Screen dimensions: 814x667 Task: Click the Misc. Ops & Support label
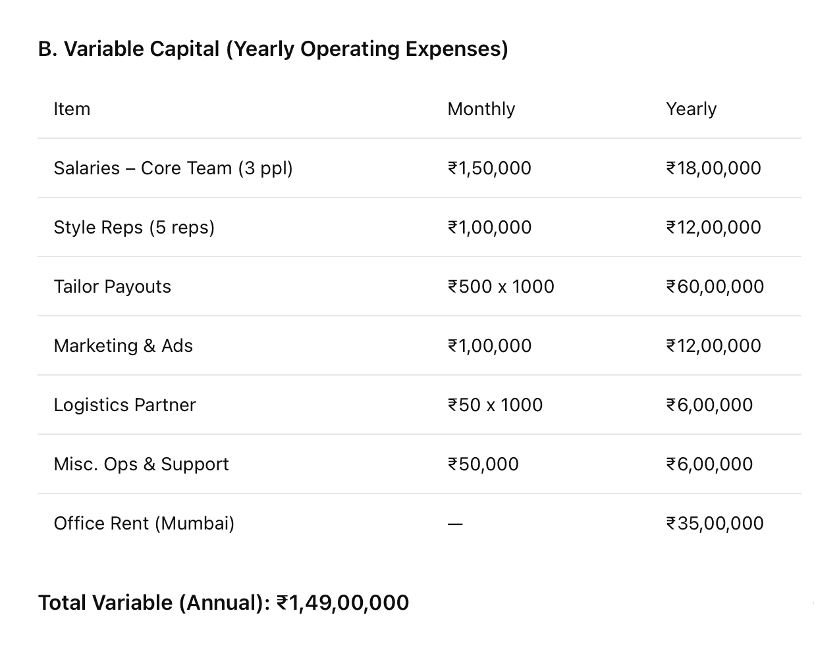click(x=141, y=464)
